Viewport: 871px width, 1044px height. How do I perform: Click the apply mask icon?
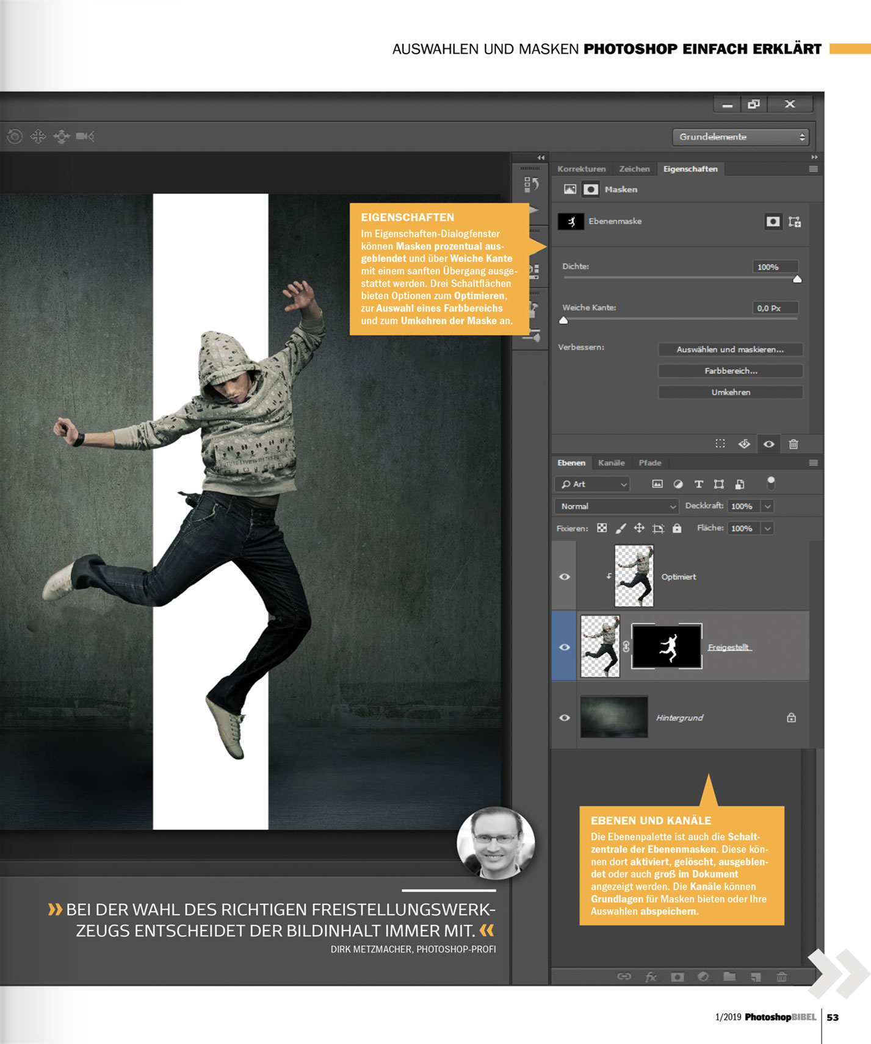coord(744,444)
